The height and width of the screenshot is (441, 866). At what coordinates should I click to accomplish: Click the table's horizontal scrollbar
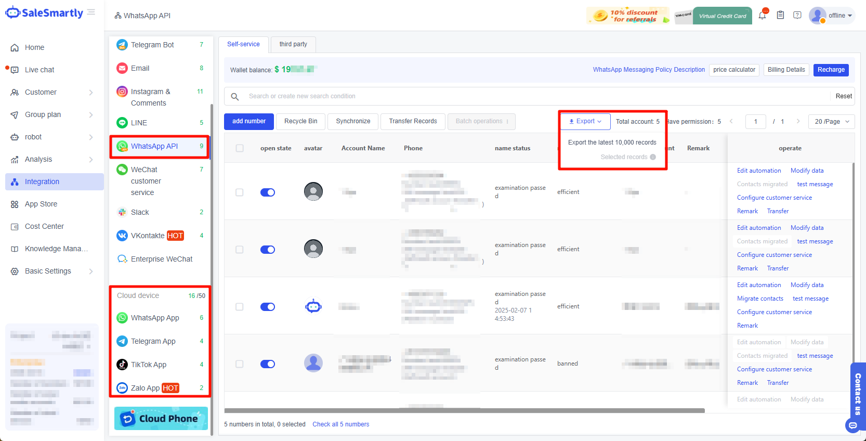coord(464,410)
